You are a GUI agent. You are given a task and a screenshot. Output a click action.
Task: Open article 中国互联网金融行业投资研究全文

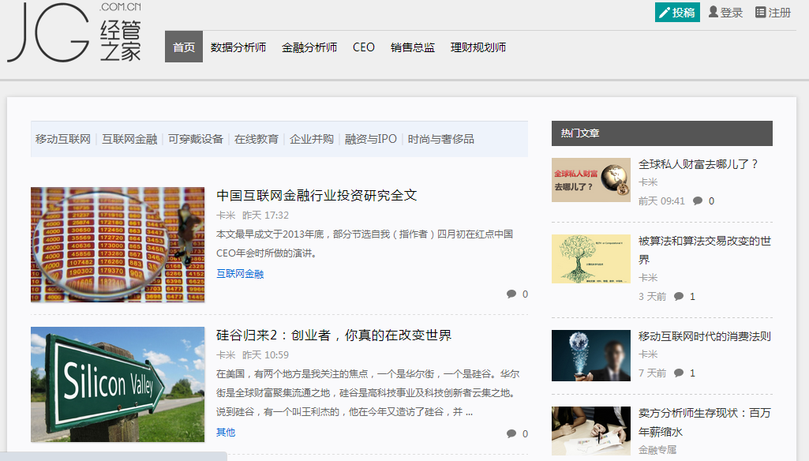(x=316, y=195)
